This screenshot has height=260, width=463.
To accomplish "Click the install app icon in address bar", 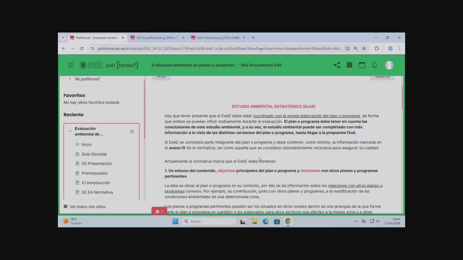I will pos(348,48).
